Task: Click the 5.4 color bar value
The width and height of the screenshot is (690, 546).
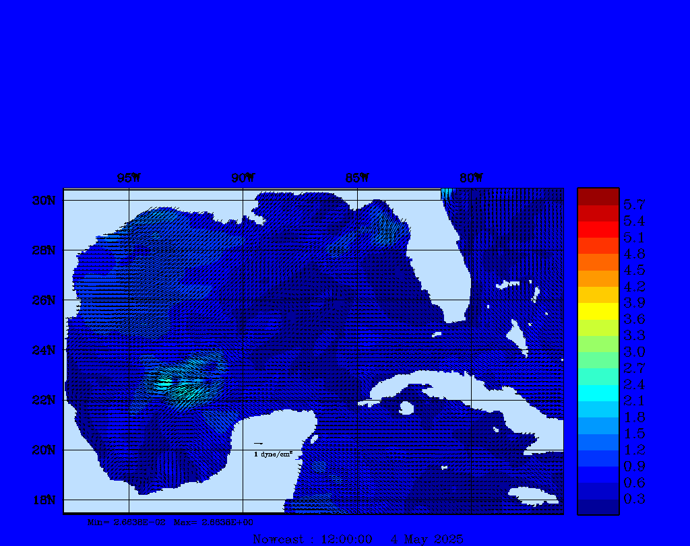Action: [634, 221]
